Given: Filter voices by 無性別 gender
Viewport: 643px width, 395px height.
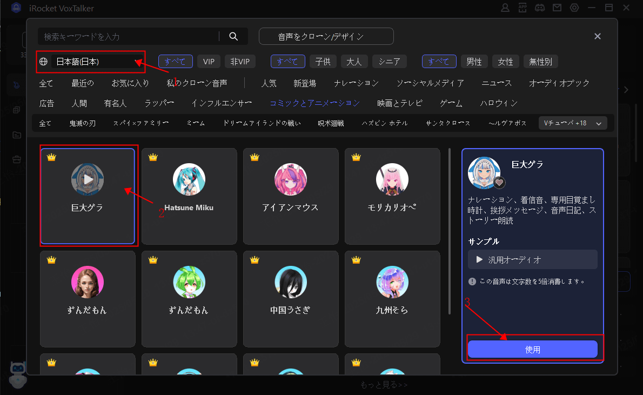Looking at the screenshot, I should [540, 62].
